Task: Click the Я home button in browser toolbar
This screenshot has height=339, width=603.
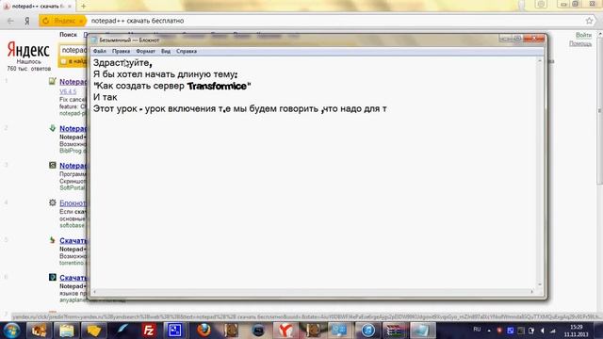Action: point(27,21)
